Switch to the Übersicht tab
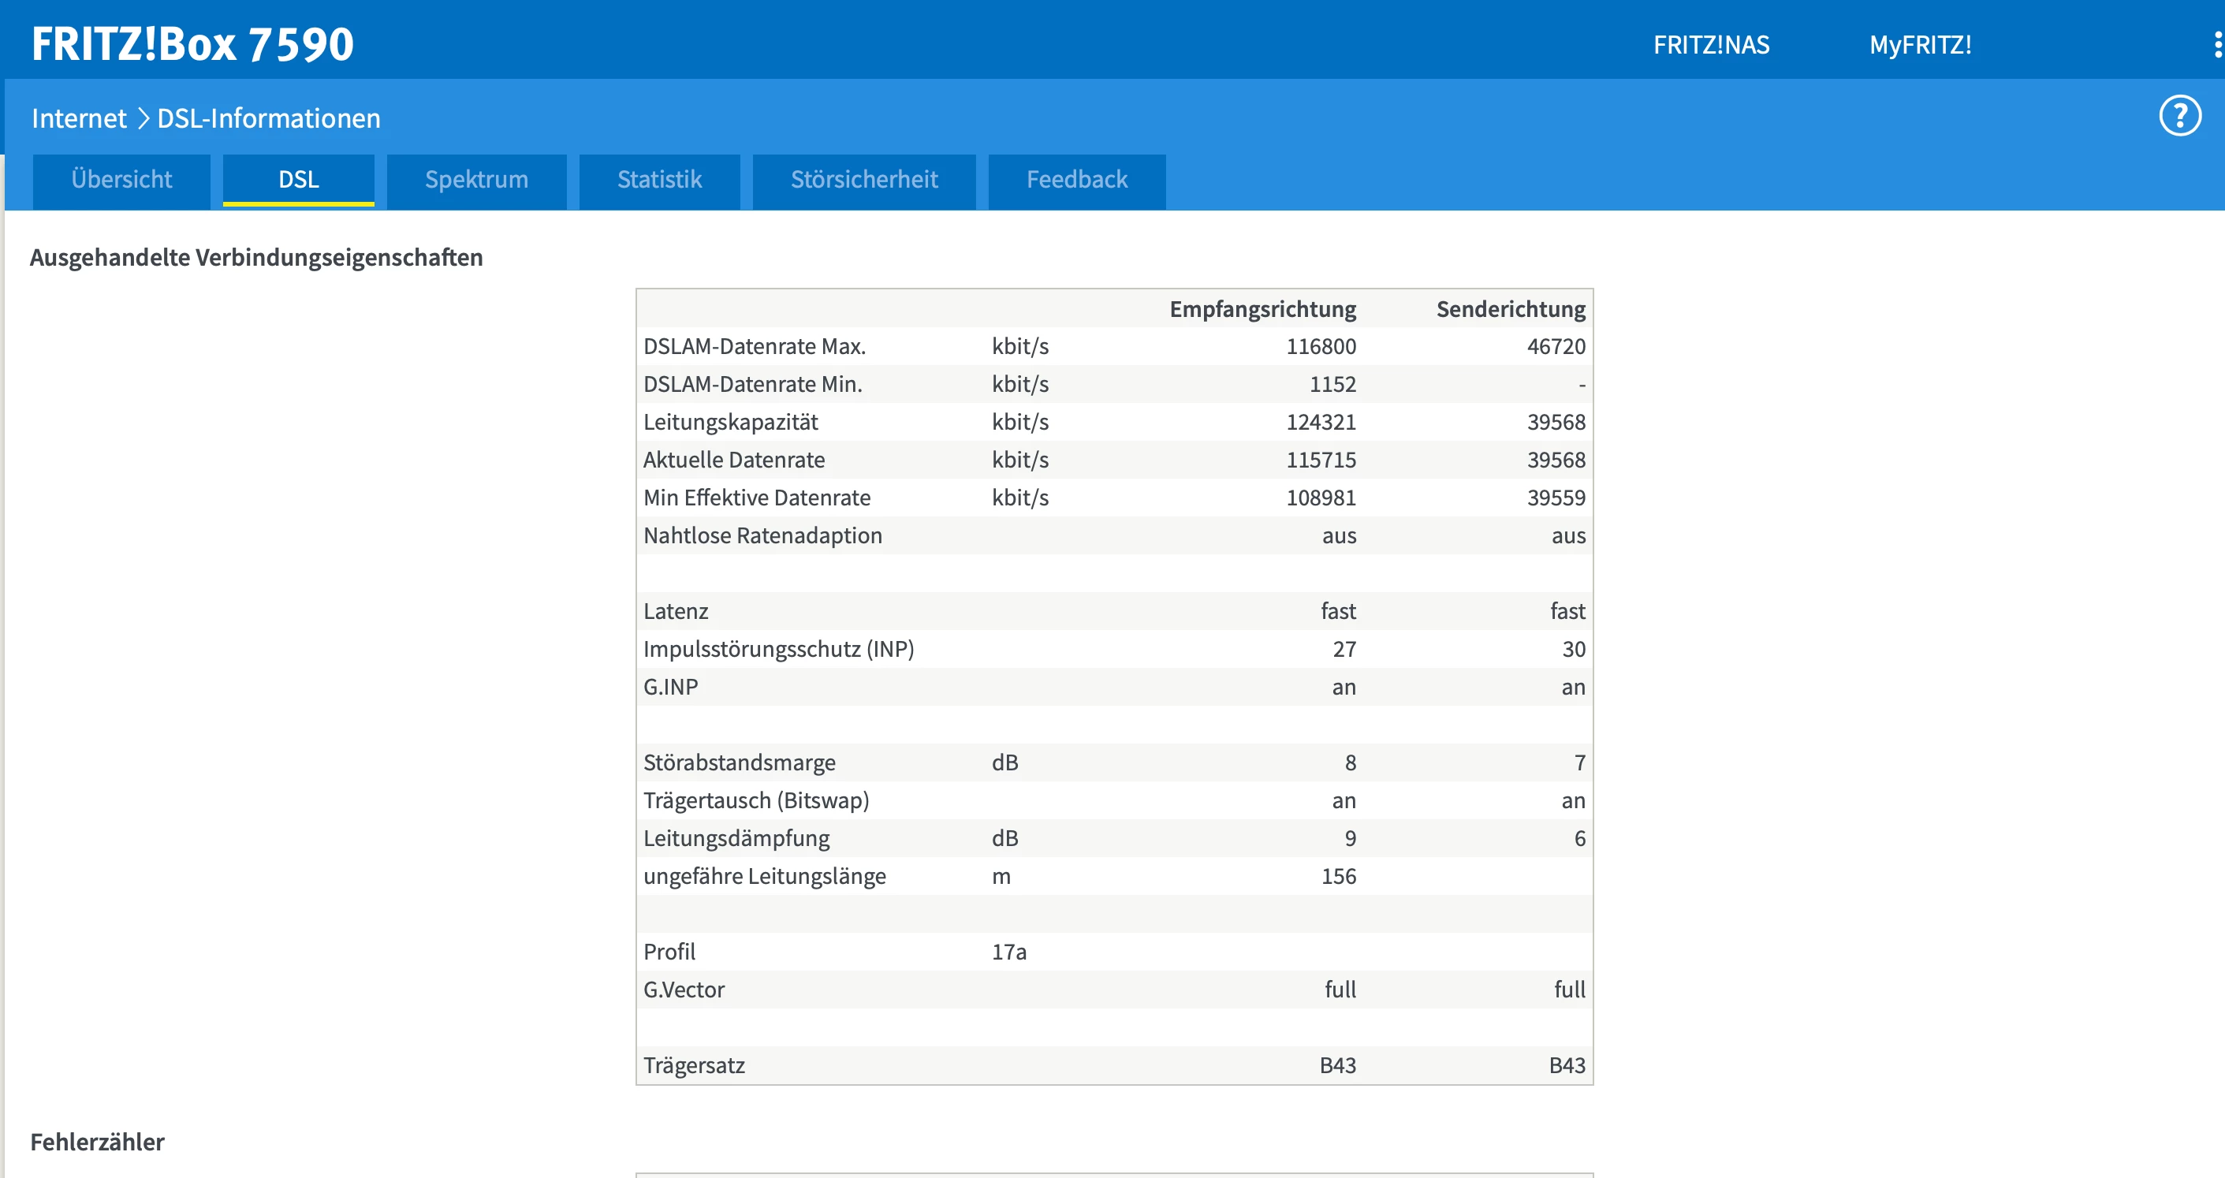 click(x=121, y=180)
